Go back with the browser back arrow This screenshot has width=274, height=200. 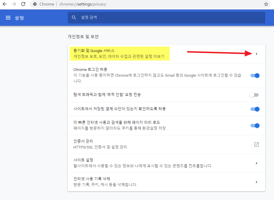(x=5, y=4)
